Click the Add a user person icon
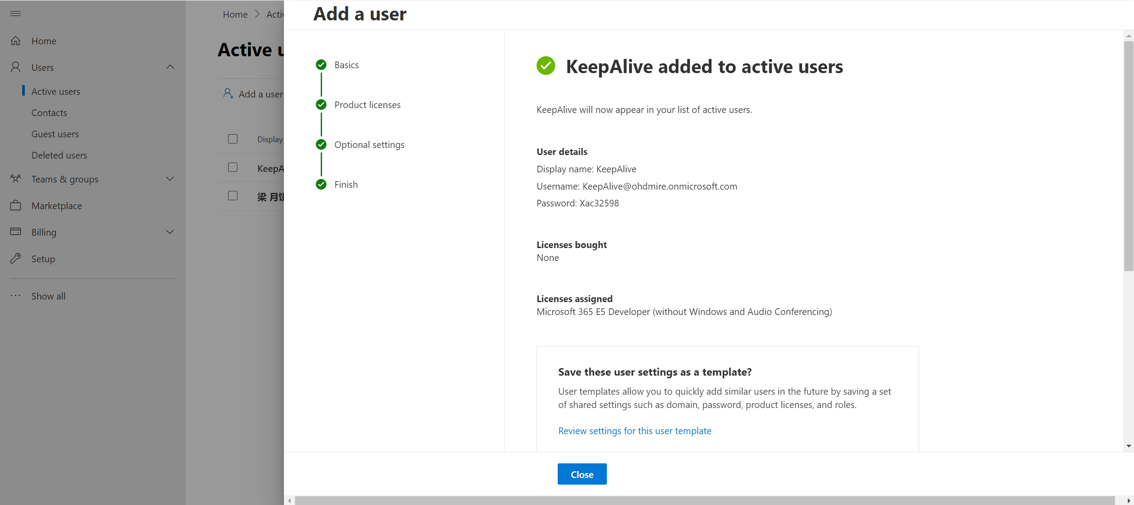Screen dimensions: 1134x505 (x=229, y=93)
